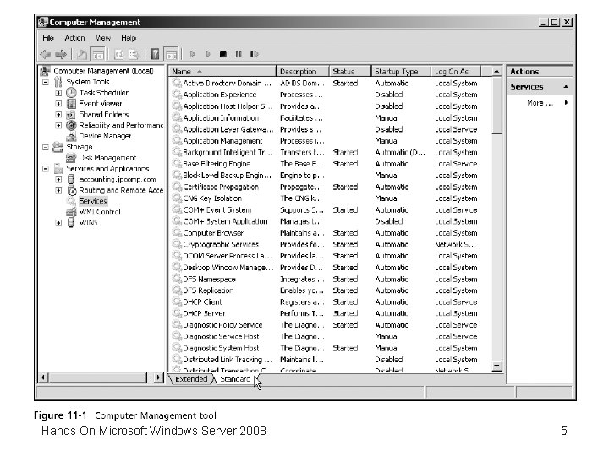
Task: Select the WINS server icon
Action: (x=71, y=223)
